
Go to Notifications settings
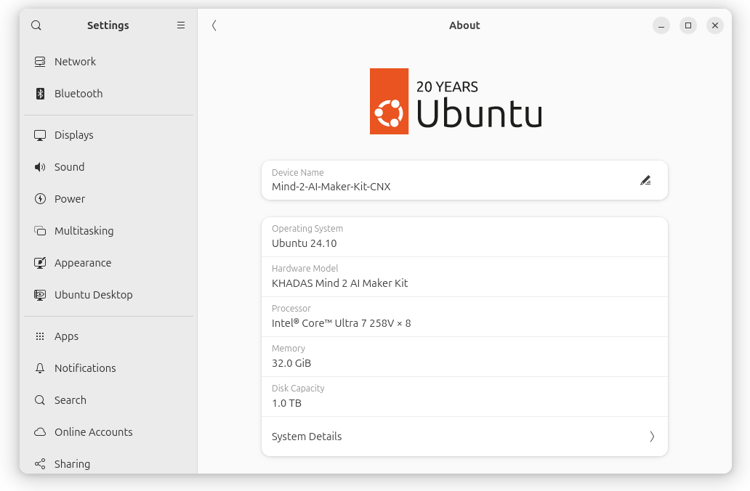[108, 368]
